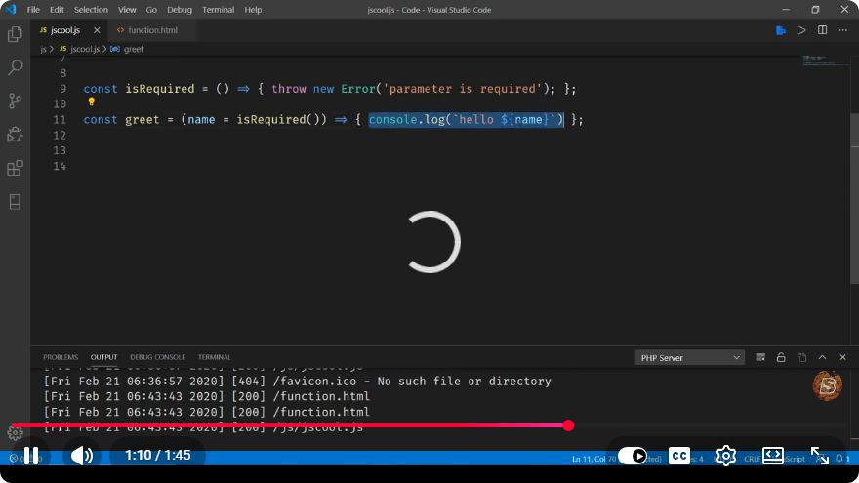Switch to the OUTPUT panel tab
The image size is (859, 483).
(x=104, y=357)
